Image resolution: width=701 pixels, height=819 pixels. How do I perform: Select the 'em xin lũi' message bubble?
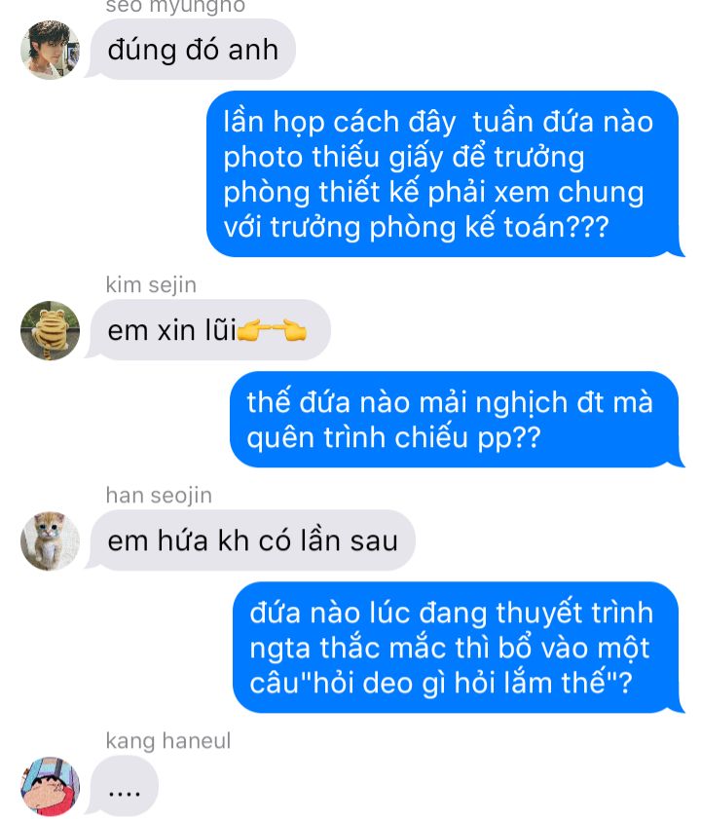tap(209, 330)
